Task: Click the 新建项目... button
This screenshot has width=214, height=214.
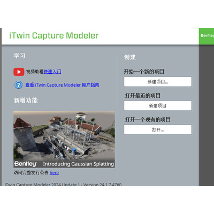Action: pyautogui.click(x=158, y=82)
